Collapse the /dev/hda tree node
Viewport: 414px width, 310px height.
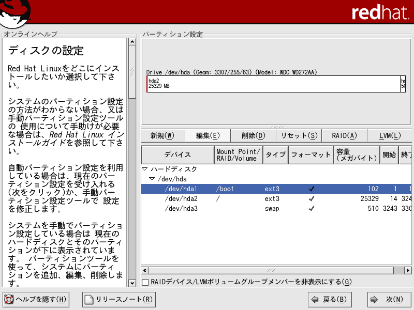pyautogui.click(x=152, y=179)
